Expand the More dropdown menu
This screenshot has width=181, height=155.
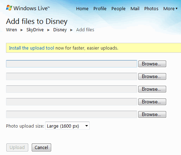(170, 9)
